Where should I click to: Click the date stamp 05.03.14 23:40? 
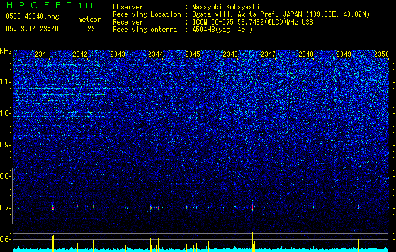(32, 29)
